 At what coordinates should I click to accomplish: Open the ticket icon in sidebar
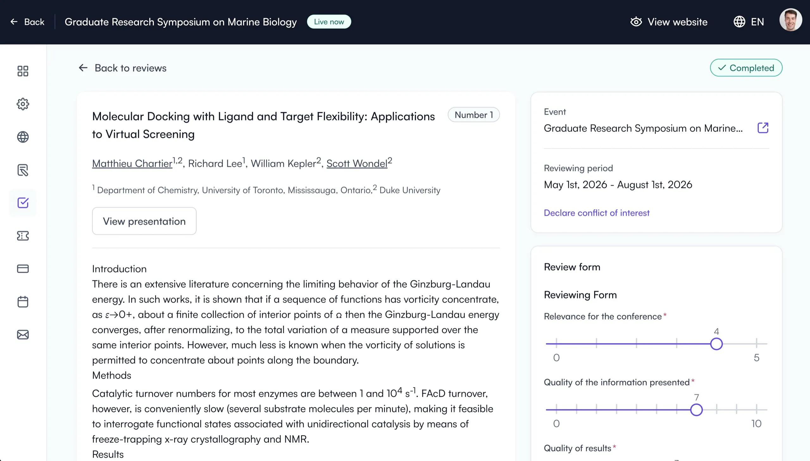click(23, 236)
